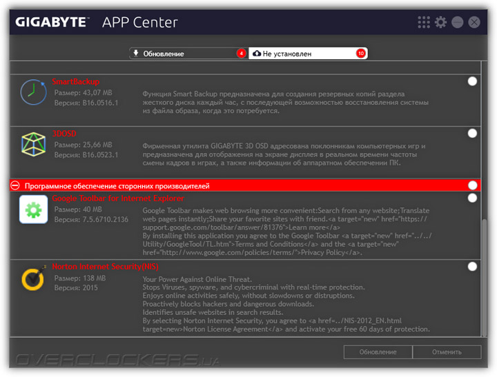The height and width of the screenshot is (377, 497).
Task: Select the 3DOSD radio button
Action: [x=472, y=133]
